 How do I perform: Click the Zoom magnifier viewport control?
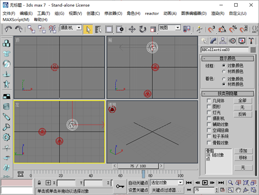tap(231, 183)
